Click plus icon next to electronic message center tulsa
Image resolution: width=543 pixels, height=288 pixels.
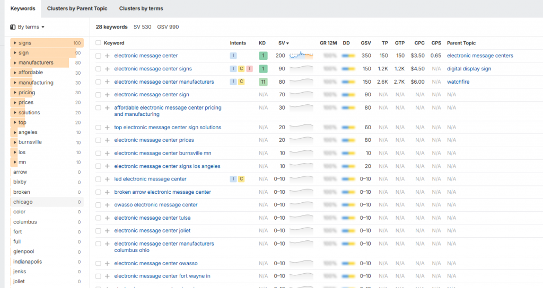[107, 218]
